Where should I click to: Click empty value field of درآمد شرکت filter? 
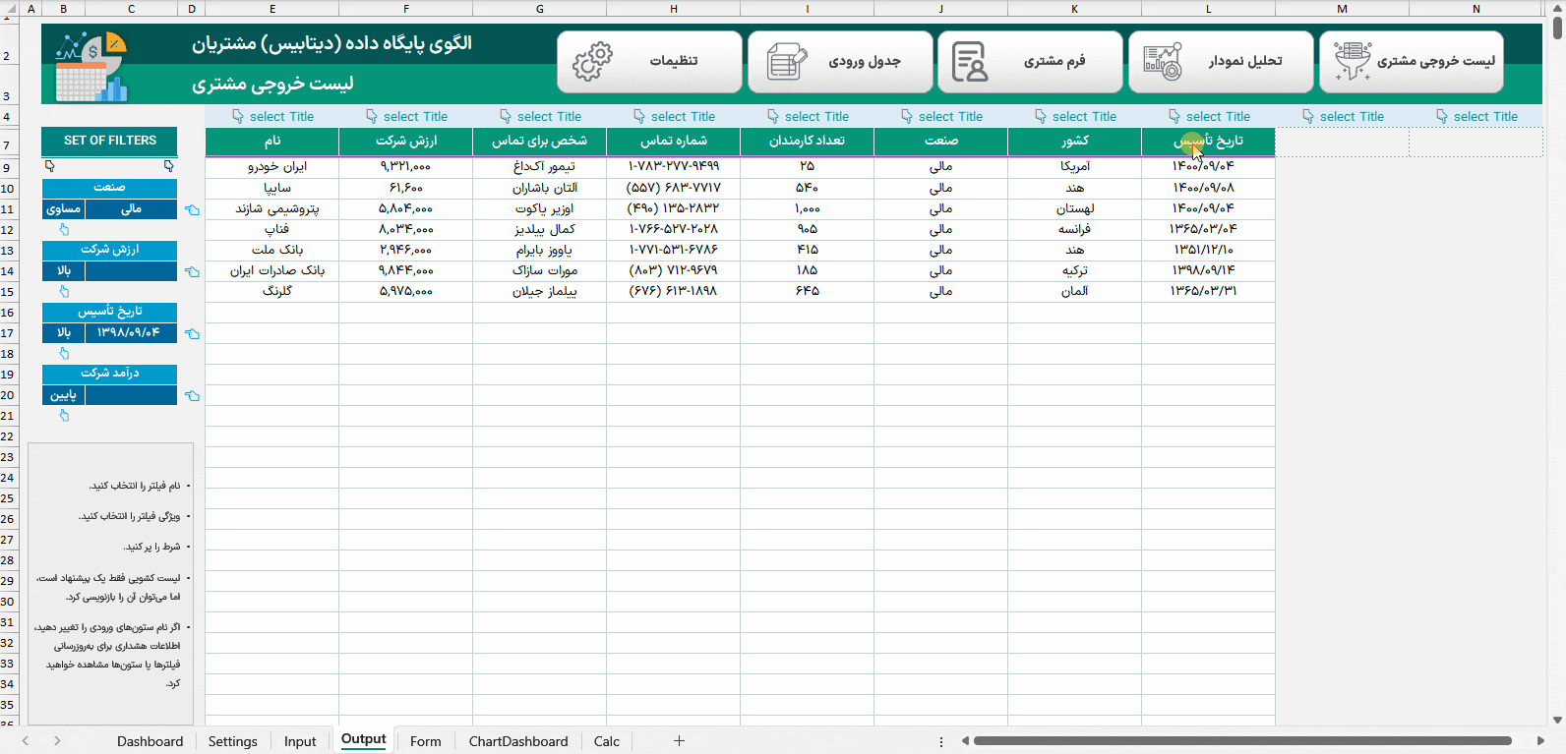(x=131, y=395)
